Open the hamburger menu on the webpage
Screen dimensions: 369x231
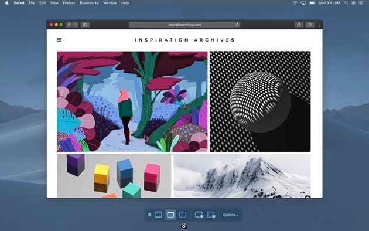click(59, 40)
